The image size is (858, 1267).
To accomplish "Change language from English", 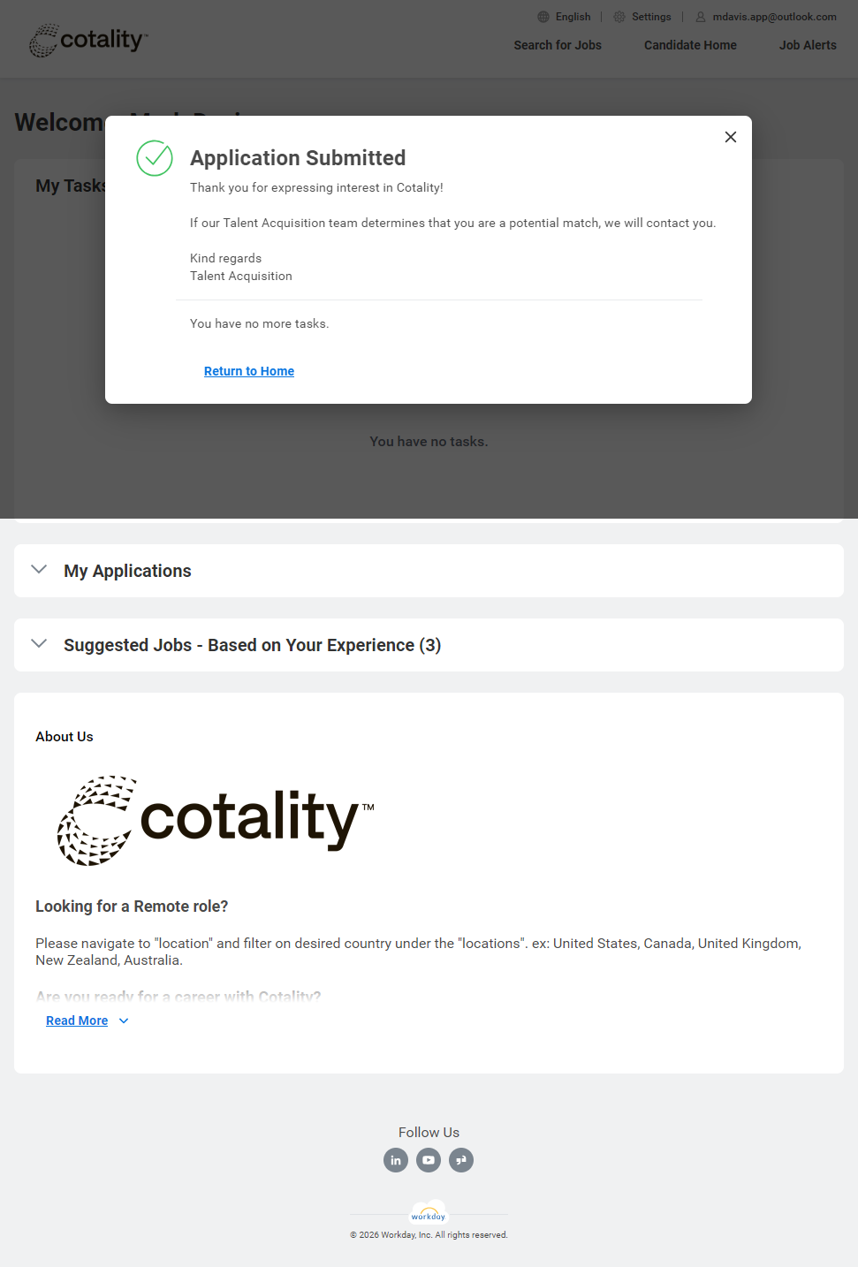I will (573, 17).
